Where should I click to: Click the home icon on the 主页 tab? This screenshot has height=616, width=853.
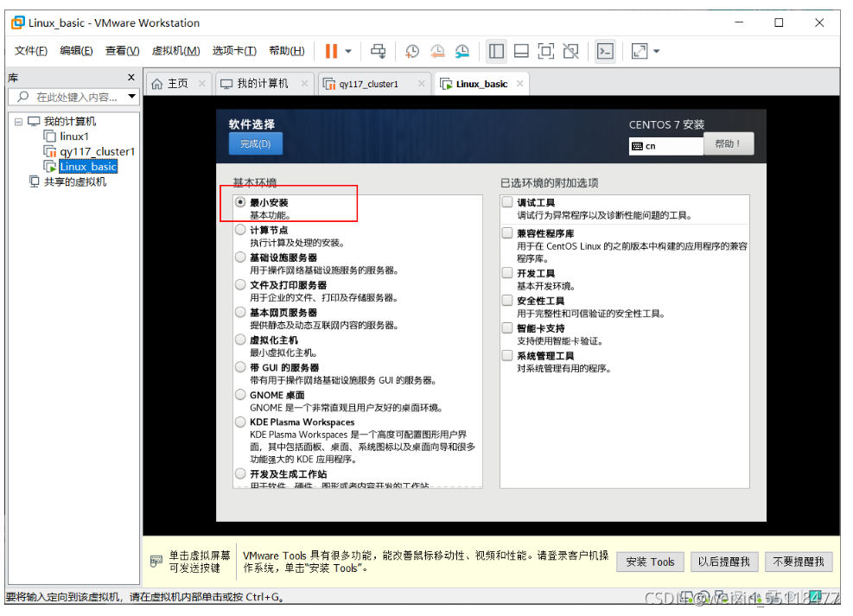(157, 84)
